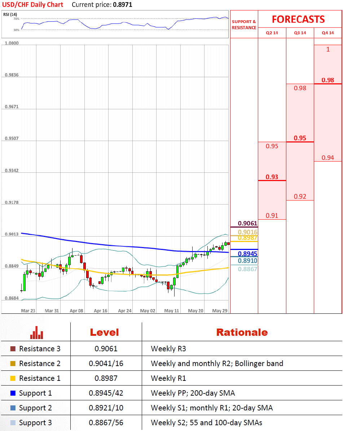Click the Q3 14 lower forecast 0.92
The image size is (343, 431).
coord(300,196)
